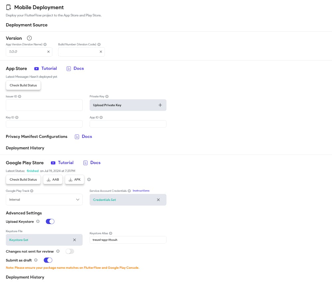
Task: Turn off the Submit as draft toggle
Action: coord(48,260)
